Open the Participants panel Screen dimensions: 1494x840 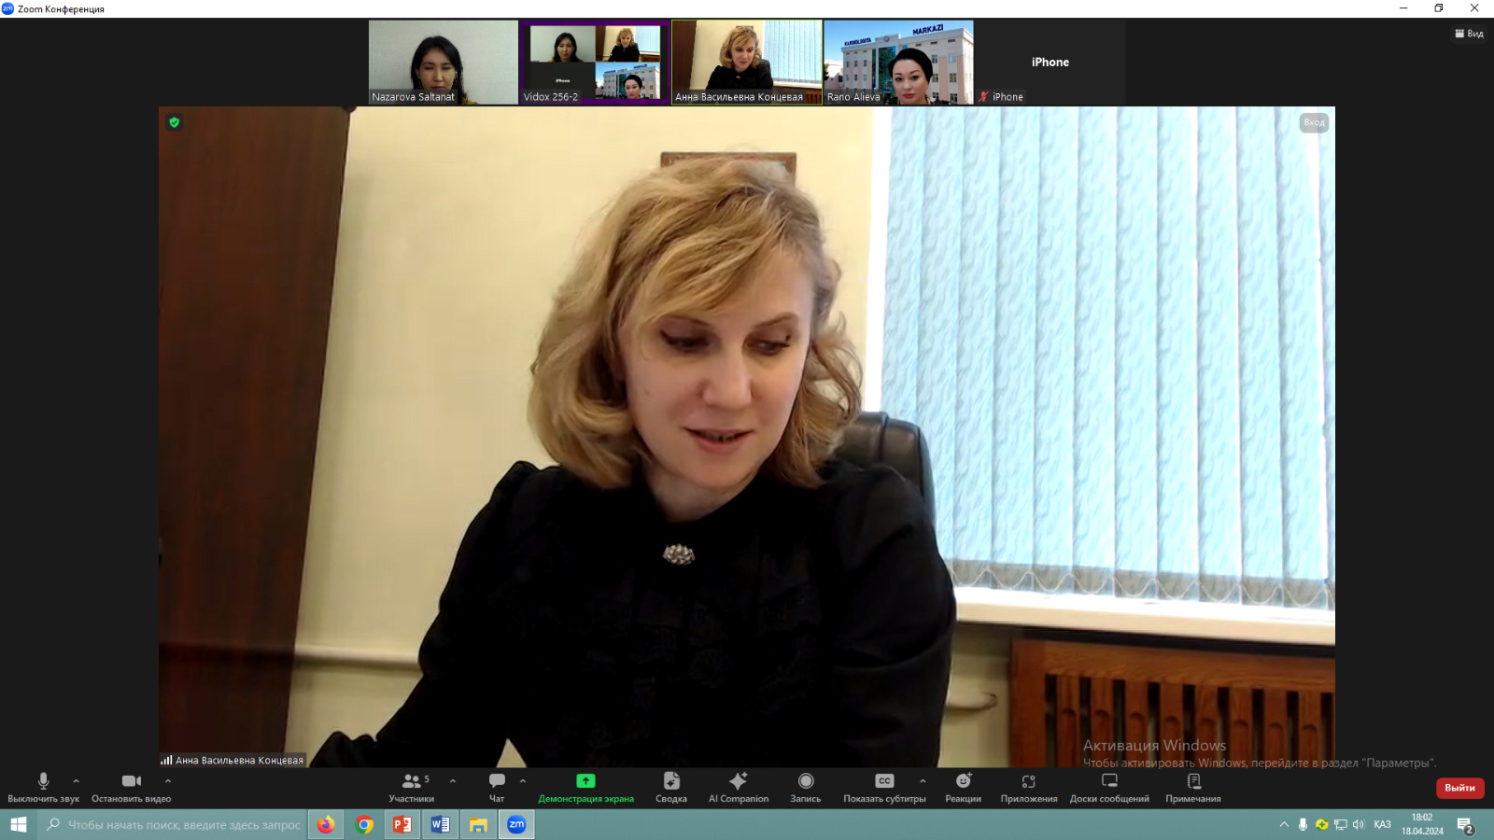tap(412, 782)
